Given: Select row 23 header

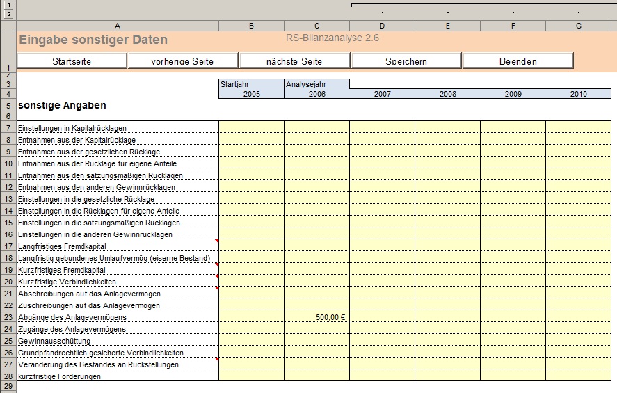Looking at the screenshot, I should point(8,317).
